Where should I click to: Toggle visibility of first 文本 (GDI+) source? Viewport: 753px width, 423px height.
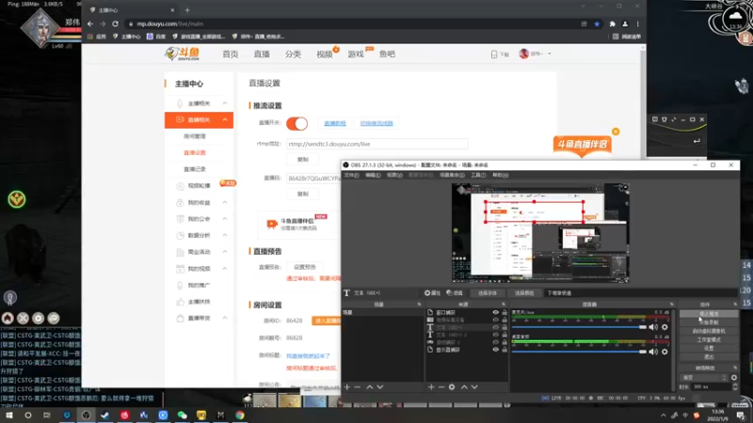coord(496,327)
